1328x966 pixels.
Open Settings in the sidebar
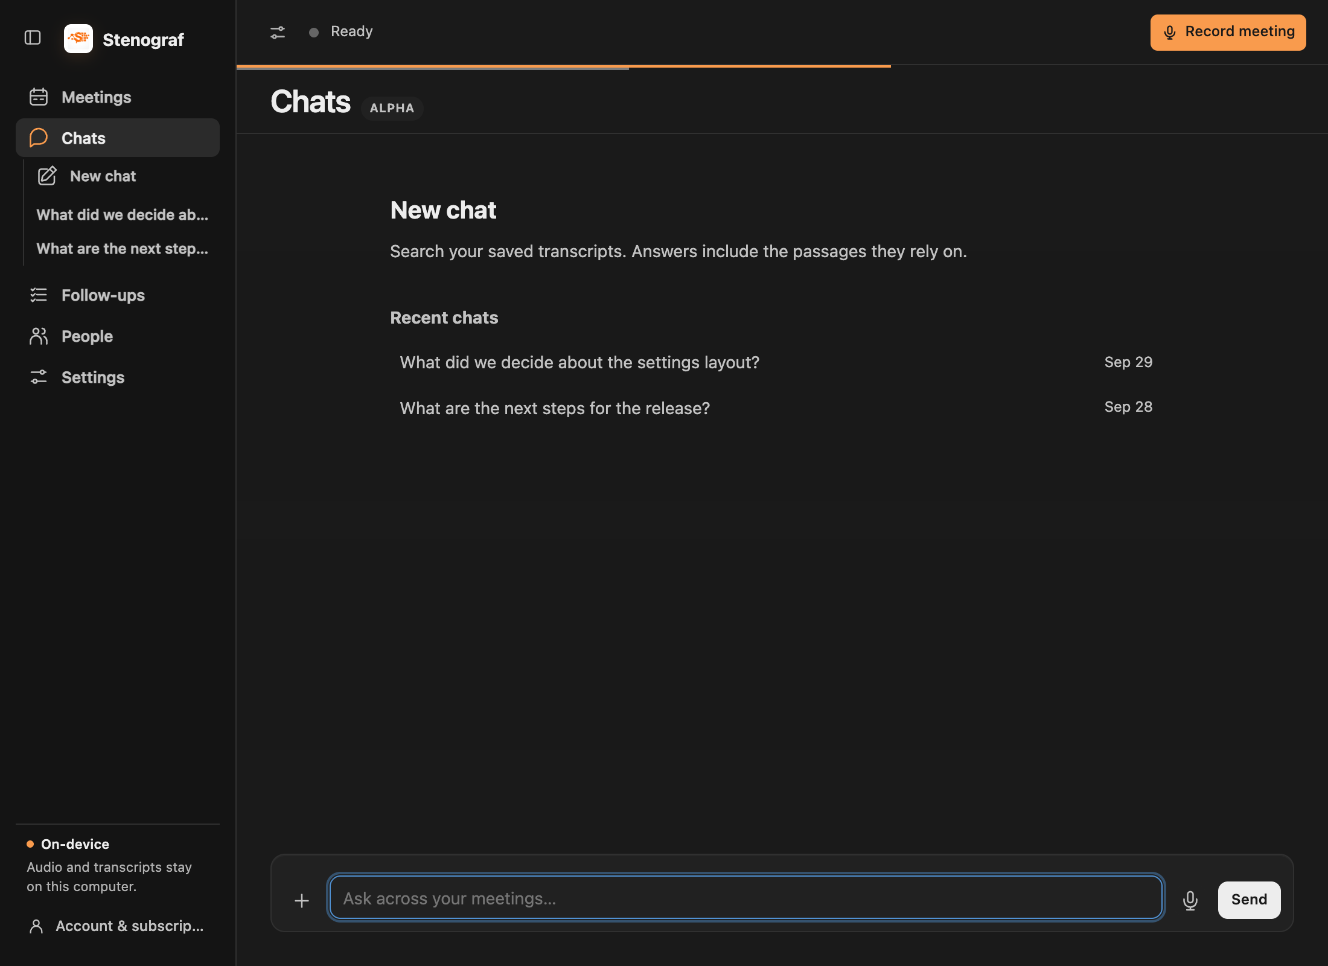pyautogui.click(x=118, y=377)
